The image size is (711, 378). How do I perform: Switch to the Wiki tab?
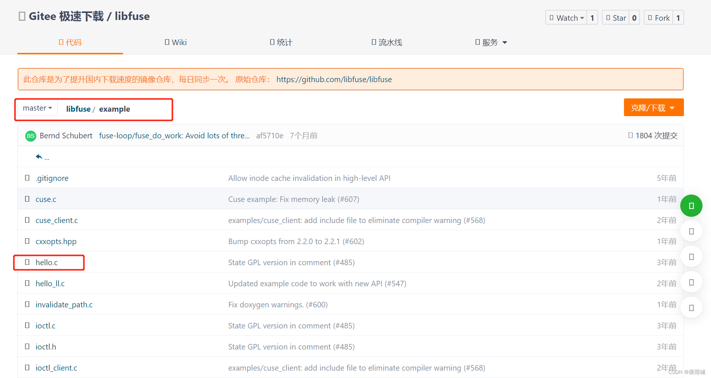[176, 42]
